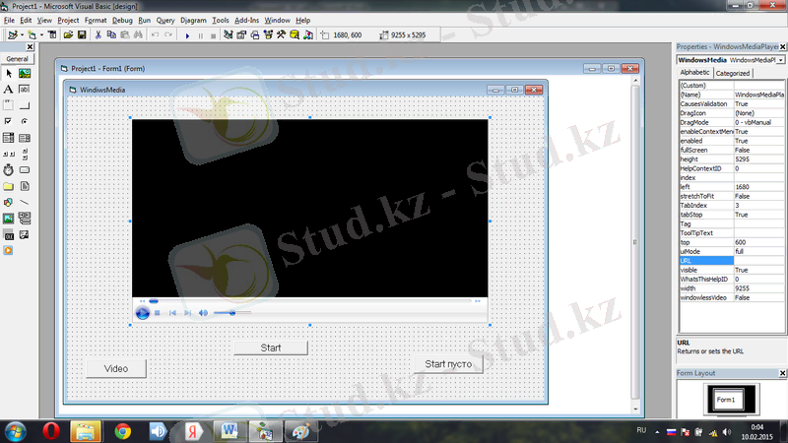788x443 pixels.
Task: Click the "Start пусто" button
Action: [448, 364]
